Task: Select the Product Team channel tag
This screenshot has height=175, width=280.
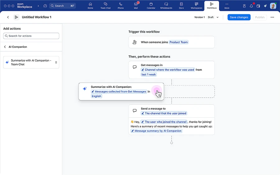Action: coord(179,42)
